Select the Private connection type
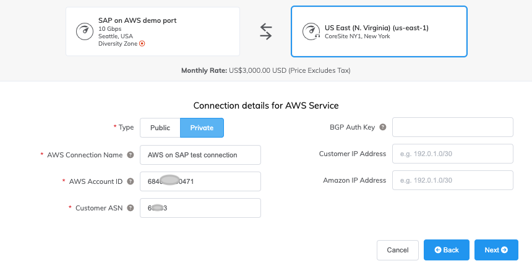This screenshot has height=274, width=532. (202, 128)
